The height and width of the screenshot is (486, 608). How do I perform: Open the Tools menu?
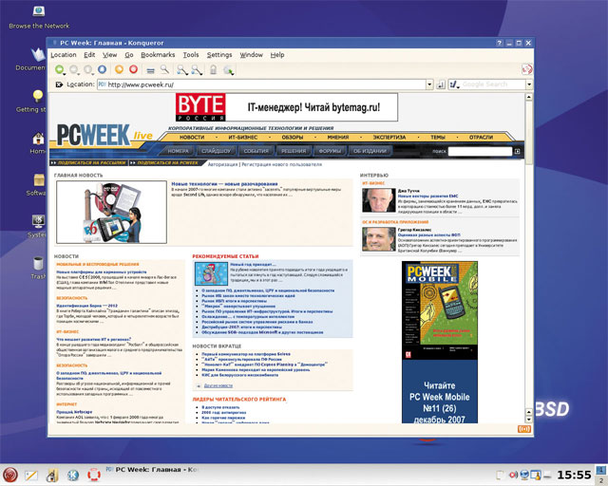tap(191, 55)
